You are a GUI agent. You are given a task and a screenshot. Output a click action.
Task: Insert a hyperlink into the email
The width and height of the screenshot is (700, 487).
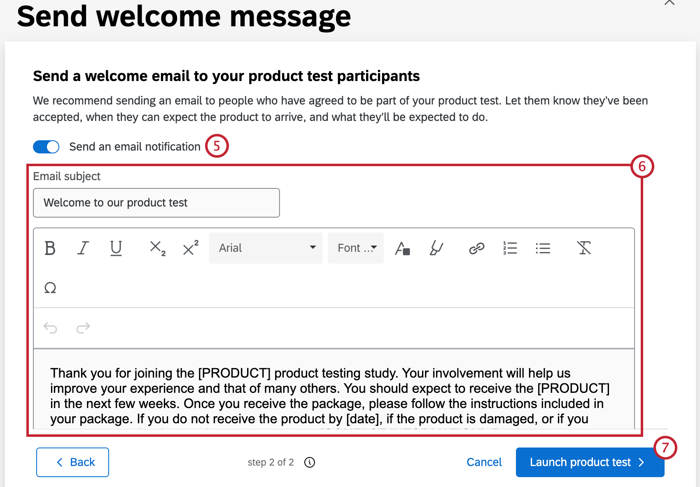coord(476,248)
